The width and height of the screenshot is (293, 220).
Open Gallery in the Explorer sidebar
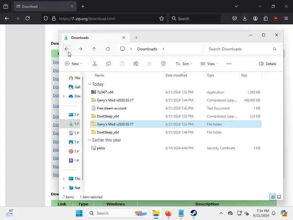pyautogui.click(x=74, y=87)
